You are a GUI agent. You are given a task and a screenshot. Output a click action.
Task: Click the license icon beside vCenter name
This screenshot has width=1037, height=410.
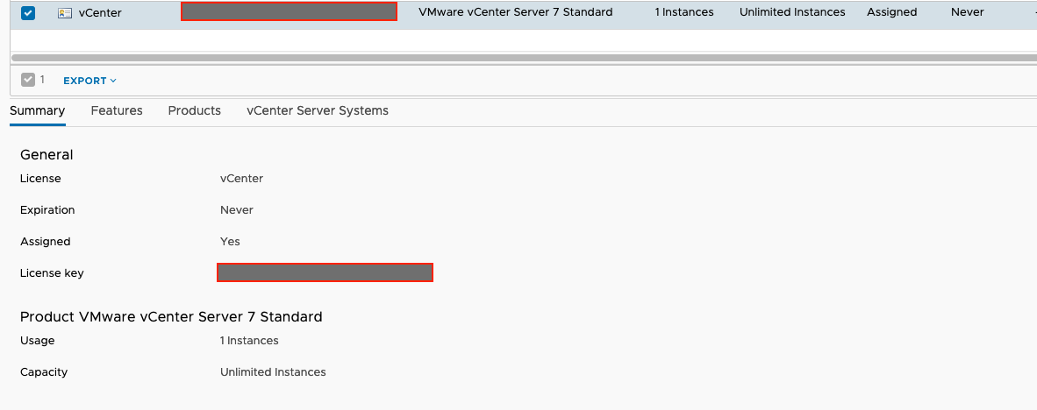[64, 13]
